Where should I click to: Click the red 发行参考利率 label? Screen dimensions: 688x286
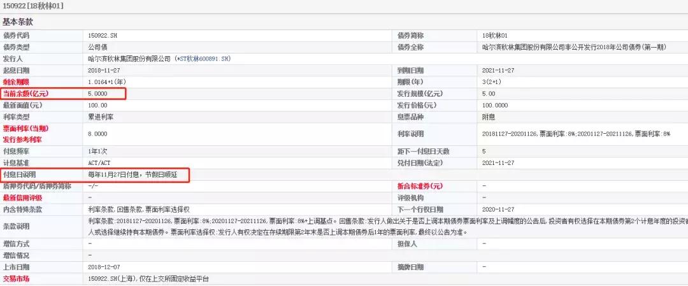pos(22,140)
